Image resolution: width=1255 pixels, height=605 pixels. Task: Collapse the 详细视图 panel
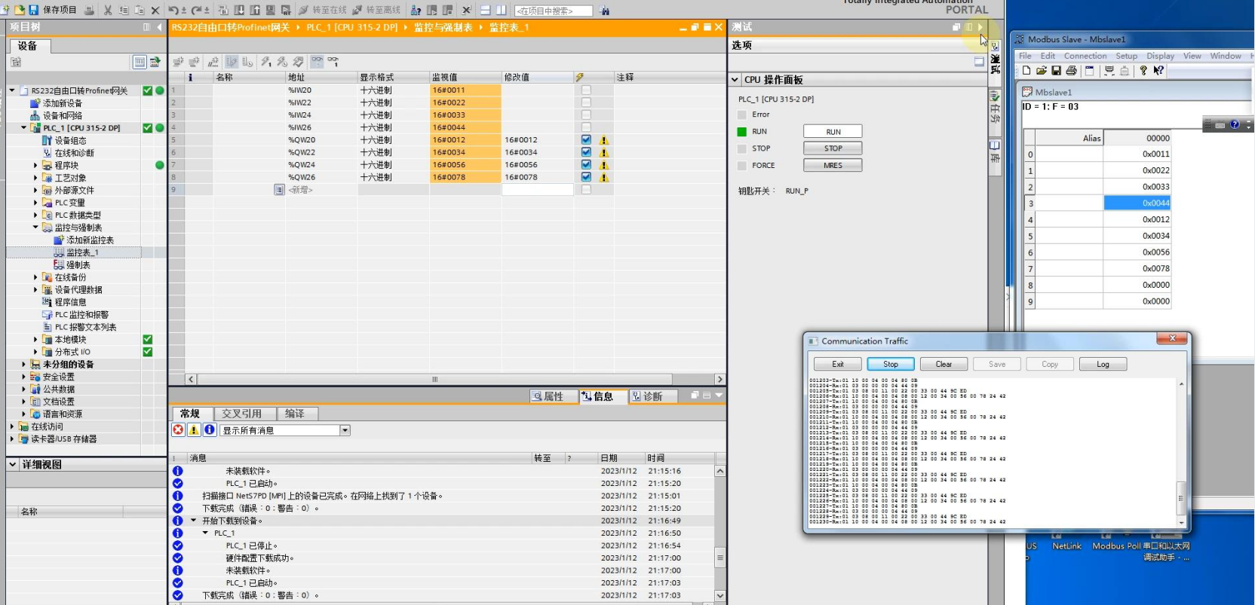[13, 464]
